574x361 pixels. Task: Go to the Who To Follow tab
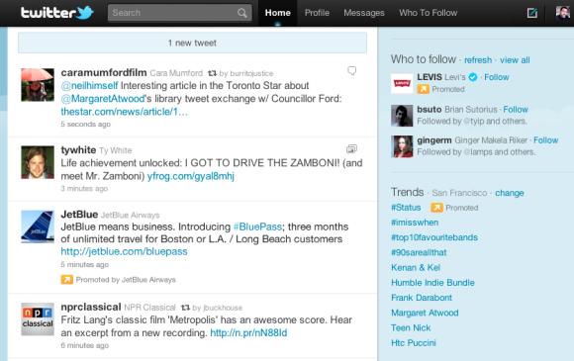(428, 13)
